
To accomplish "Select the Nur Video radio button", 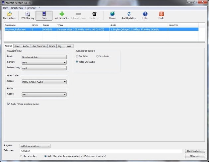I will tap(77, 56).
